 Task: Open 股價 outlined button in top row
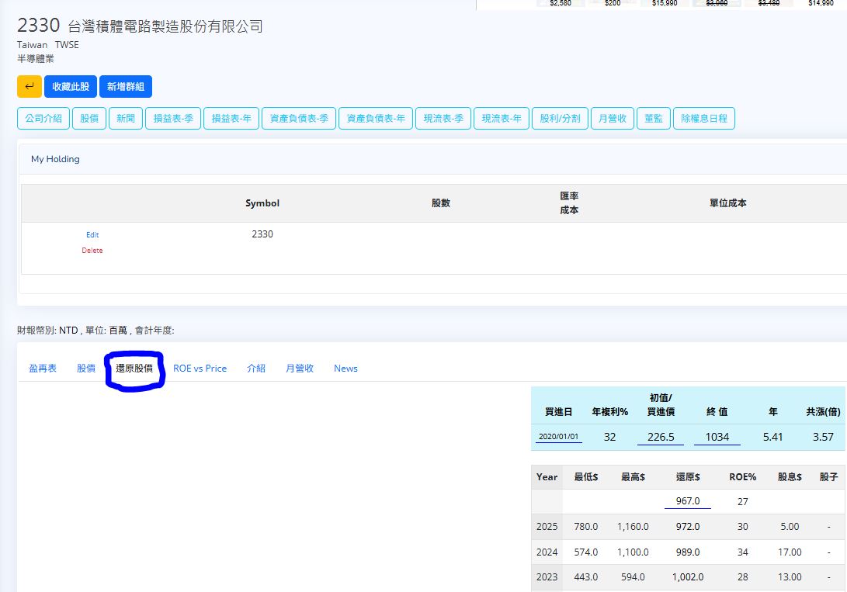(89, 118)
